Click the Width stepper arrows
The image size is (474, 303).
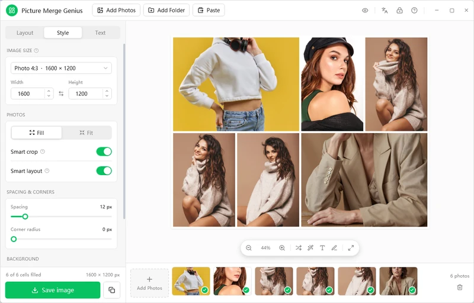click(49, 94)
